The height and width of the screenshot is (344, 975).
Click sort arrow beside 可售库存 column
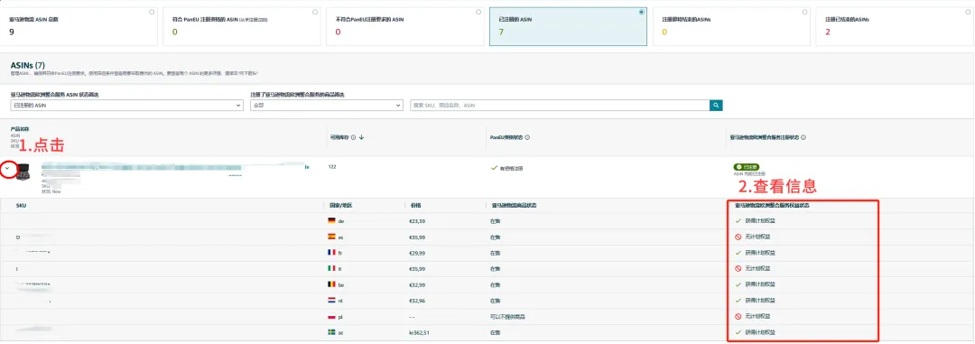(x=361, y=137)
